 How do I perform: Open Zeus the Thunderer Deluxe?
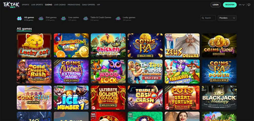tap(182, 45)
